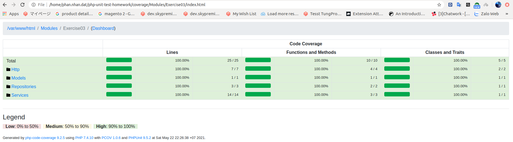Click the folder icon beside Models
This screenshot has height=142, width=513.
[x=8, y=78]
